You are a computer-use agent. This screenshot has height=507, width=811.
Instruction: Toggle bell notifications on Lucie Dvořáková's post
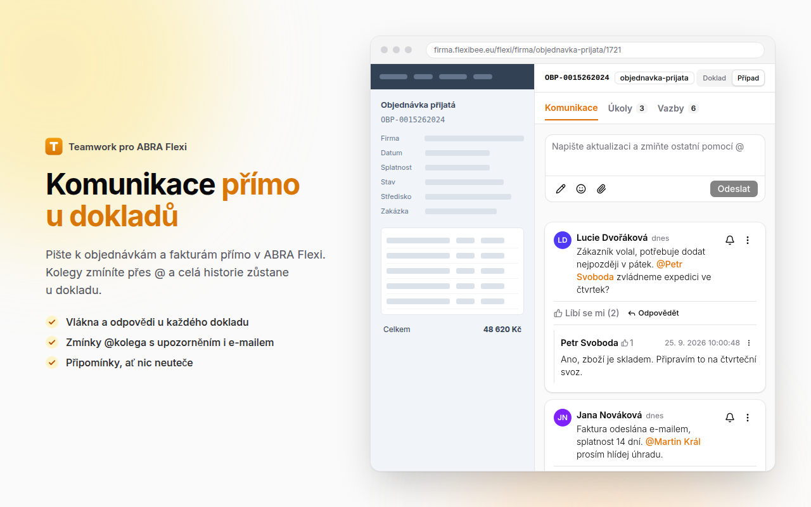click(730, 240)
